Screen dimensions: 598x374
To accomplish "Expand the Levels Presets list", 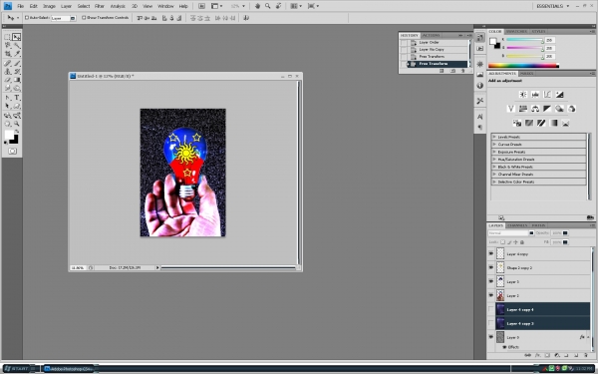I will coord(494,137).
